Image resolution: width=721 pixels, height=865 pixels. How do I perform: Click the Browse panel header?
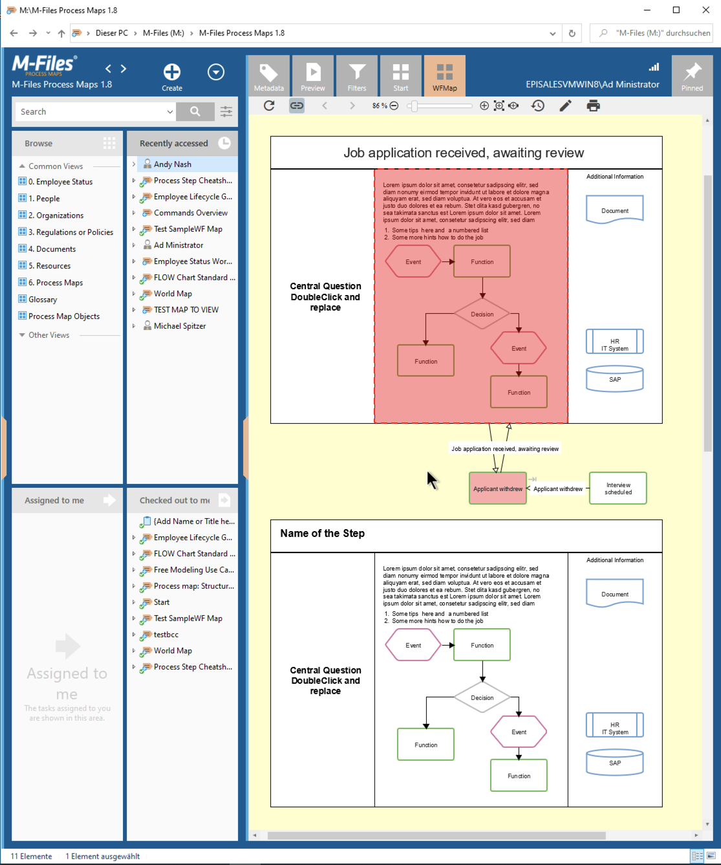[67, 143]
